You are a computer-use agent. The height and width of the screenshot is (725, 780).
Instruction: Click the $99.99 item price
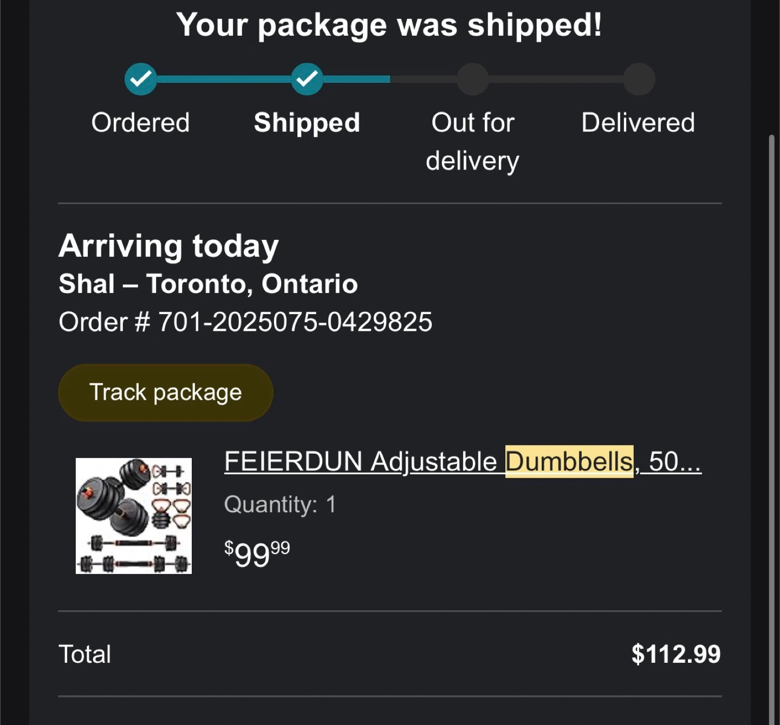coord(257,553)
